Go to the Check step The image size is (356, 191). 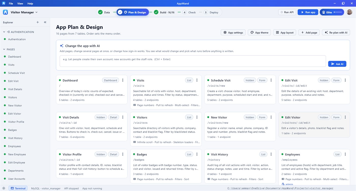[x=189, y=12]
